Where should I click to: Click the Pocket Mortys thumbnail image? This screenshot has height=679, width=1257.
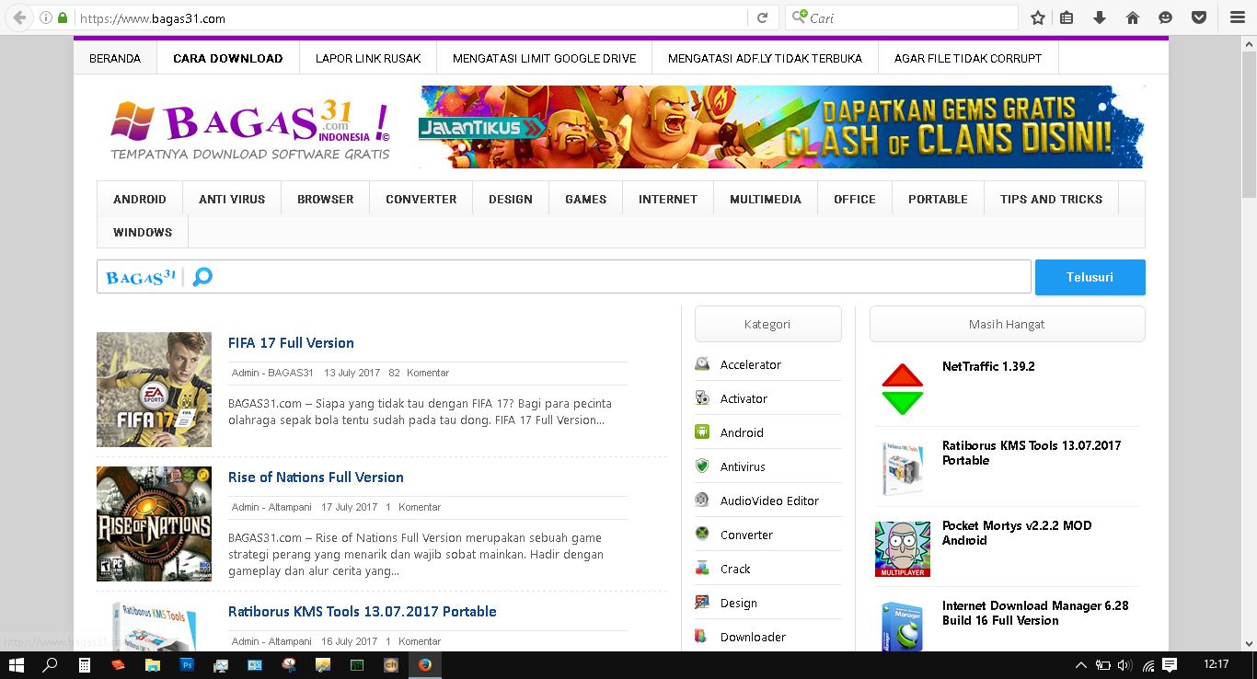point(903,549)
